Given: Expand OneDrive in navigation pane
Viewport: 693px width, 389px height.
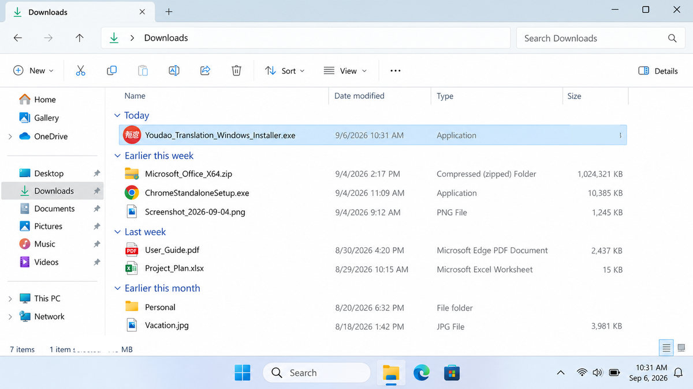Looking at the screenshot, I should click(x=10, y=137).
